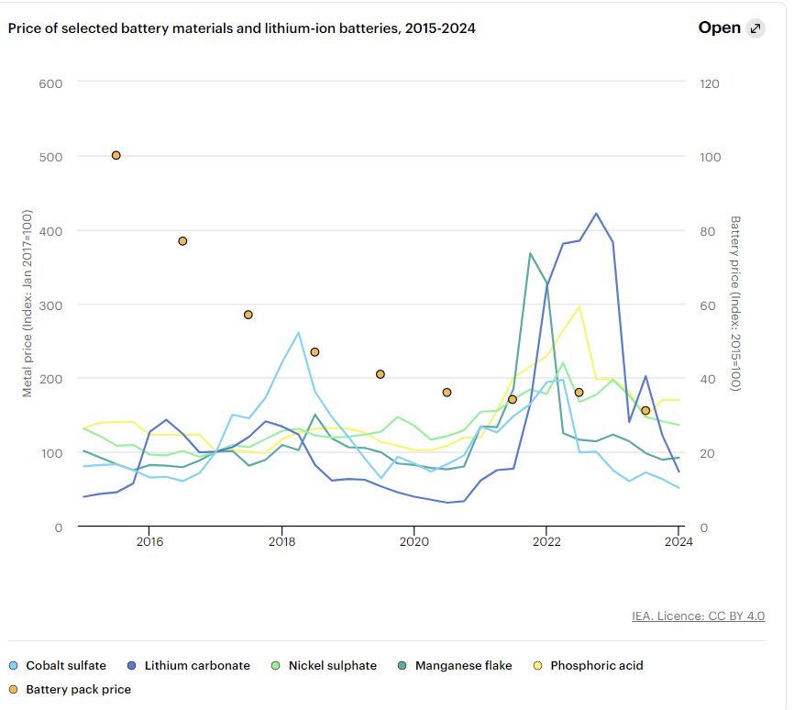Toggle the Cobalt sulfate legend entry

58,665
